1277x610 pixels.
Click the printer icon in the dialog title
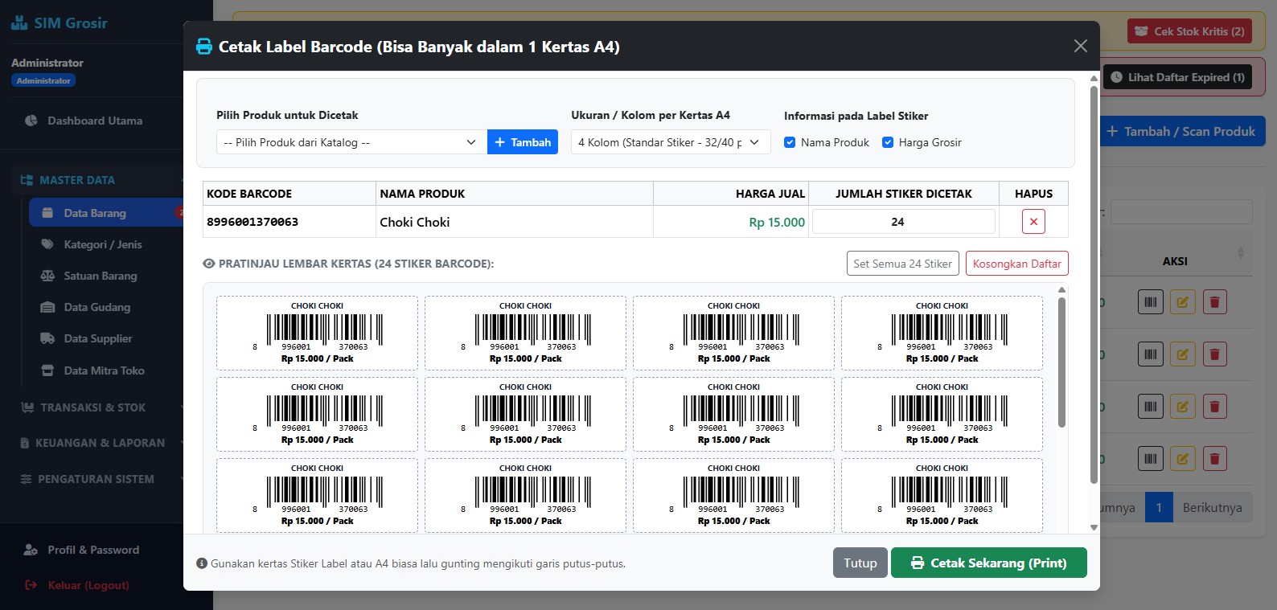pyautogui.click(x=204, y=47)
